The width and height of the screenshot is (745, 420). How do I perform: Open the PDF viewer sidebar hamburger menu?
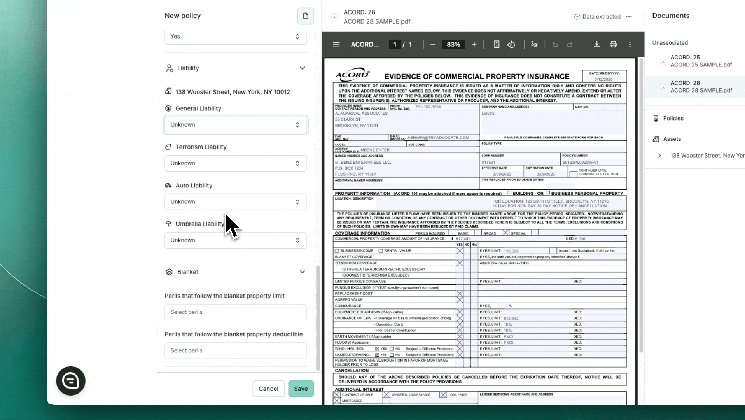pos(336,44)
